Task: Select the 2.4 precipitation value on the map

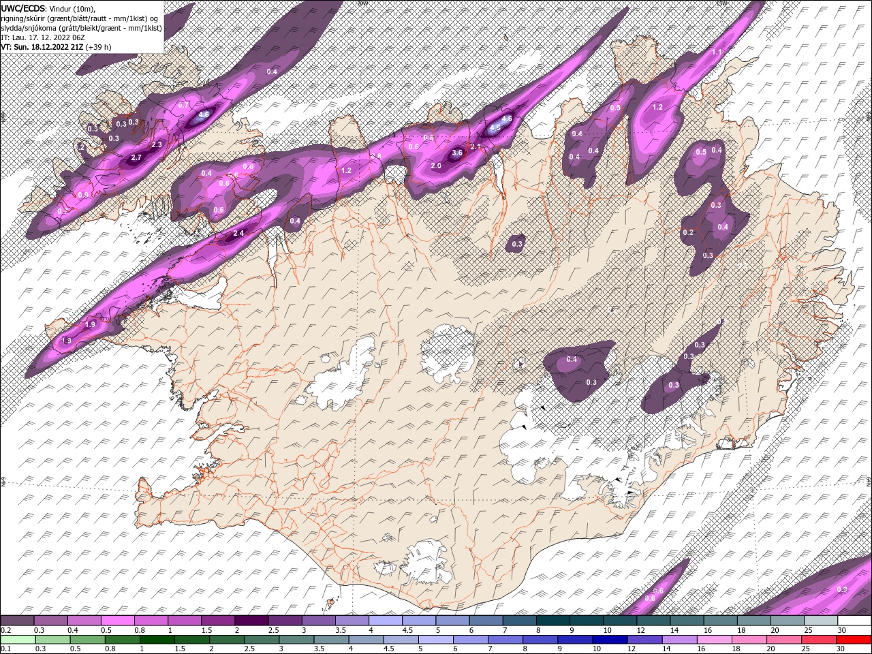Action: click(x=238, y=234)
